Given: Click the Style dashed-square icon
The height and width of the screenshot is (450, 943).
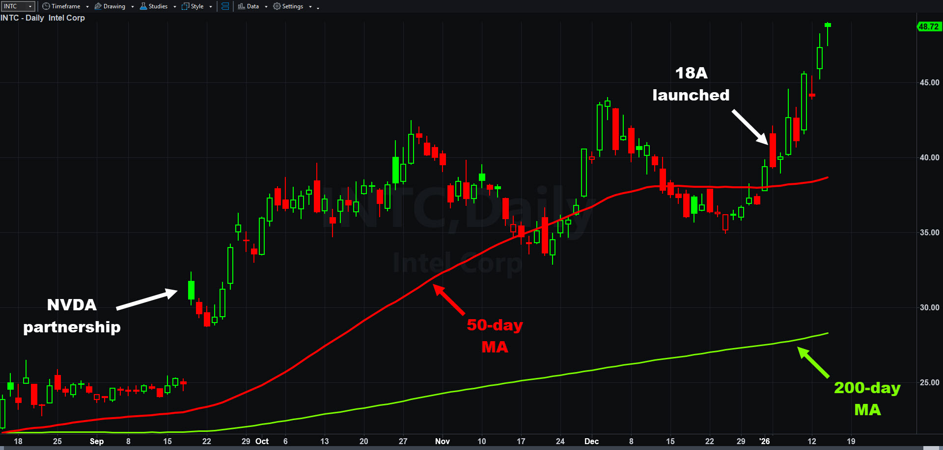Looking at the screenshot, I should click(x=185, y=6).
